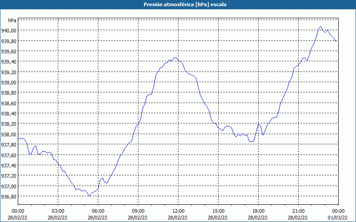Screen dimensions: 356x222
Task: Select the 939,00 y-axis label
Action: 8,83
